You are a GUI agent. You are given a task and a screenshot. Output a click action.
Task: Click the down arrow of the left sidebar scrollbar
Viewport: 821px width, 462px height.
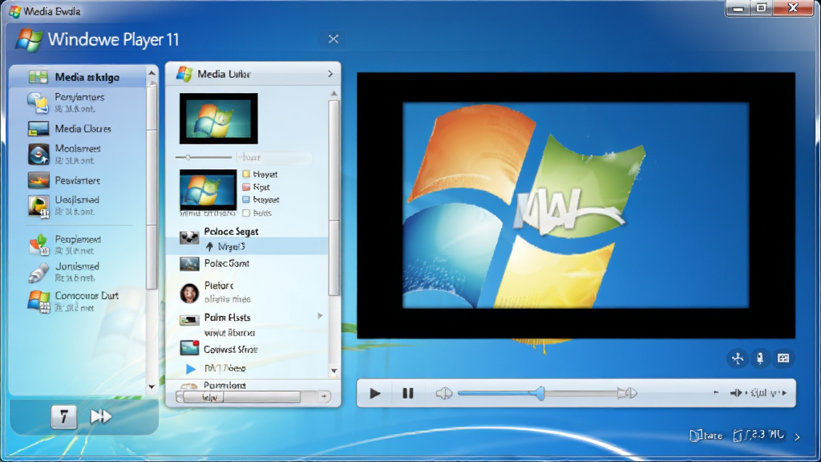coord(152,387)
